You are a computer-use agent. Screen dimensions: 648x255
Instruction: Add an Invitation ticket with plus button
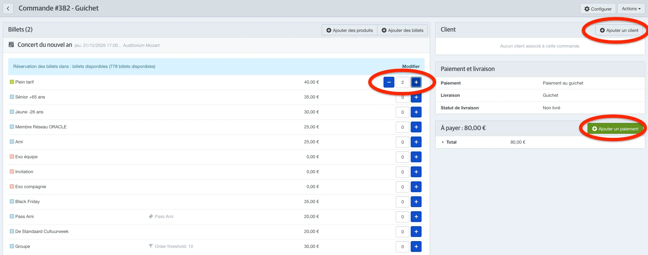click(x=416, y=172)
